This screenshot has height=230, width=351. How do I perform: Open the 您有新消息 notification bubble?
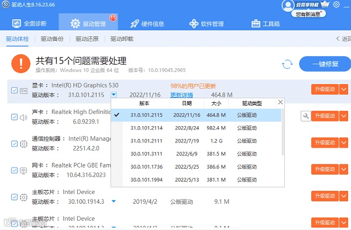[308, 14]
